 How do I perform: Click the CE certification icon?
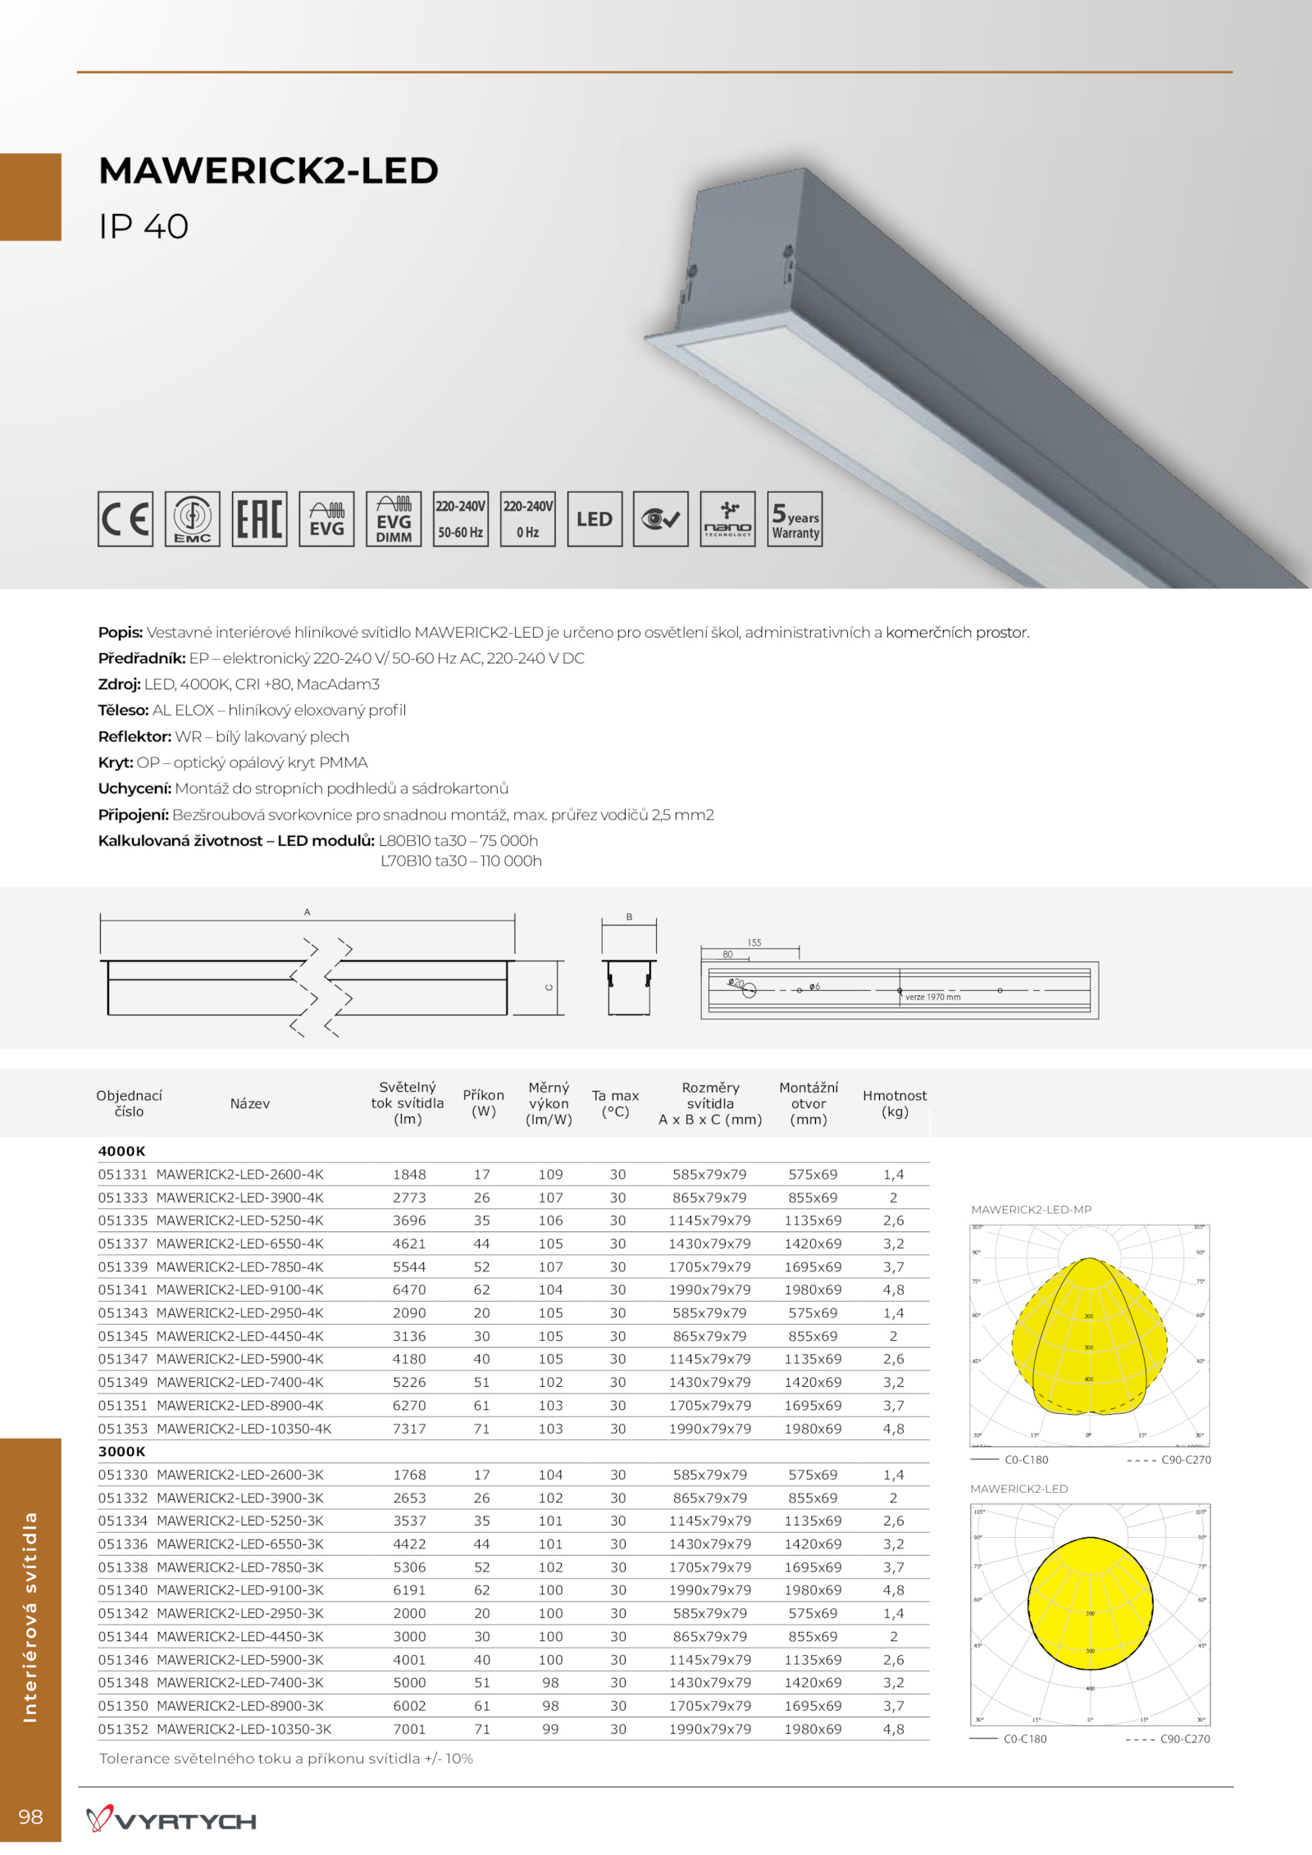[x=125, y=519]
